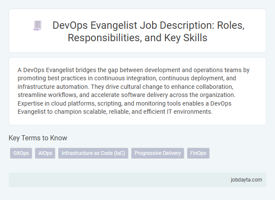Click the Key Terms to Know heading
Image resolution: width=275 pixels, height=200 pixels.
(38, 138)
